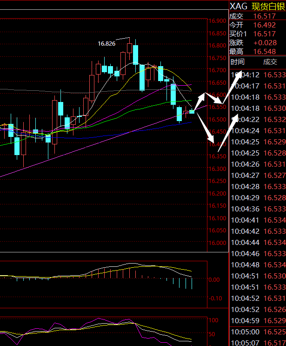Viewport: 286px width, 346px height.
Task: Click the 16.826 high price annotation
Action: [106, 44]
